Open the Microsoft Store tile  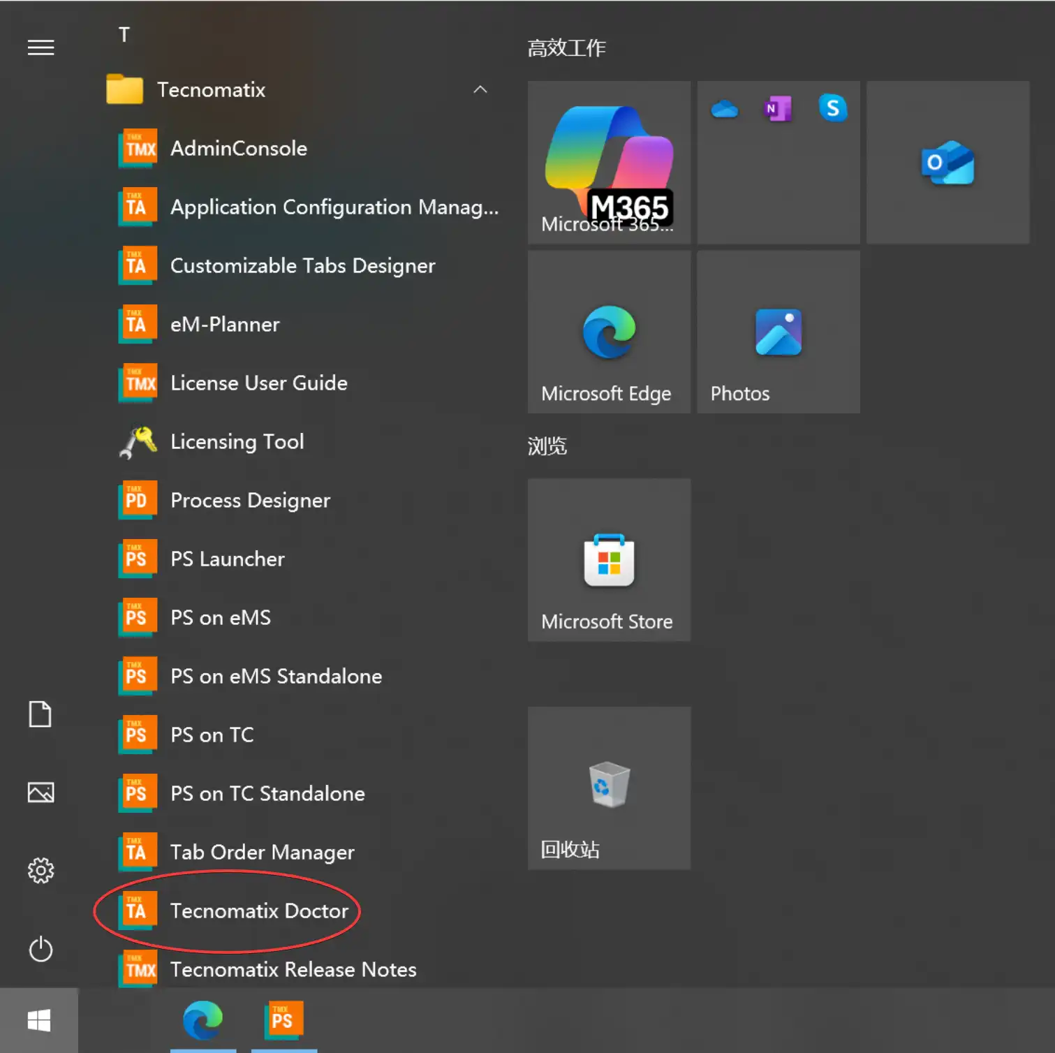tap(609, 560)
